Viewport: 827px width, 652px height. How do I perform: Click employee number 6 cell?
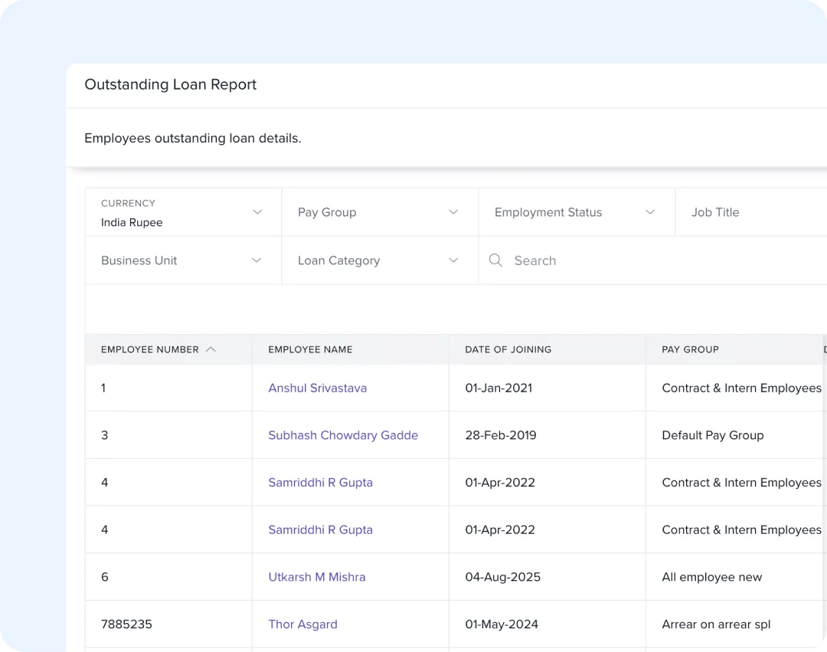(168, 577)
